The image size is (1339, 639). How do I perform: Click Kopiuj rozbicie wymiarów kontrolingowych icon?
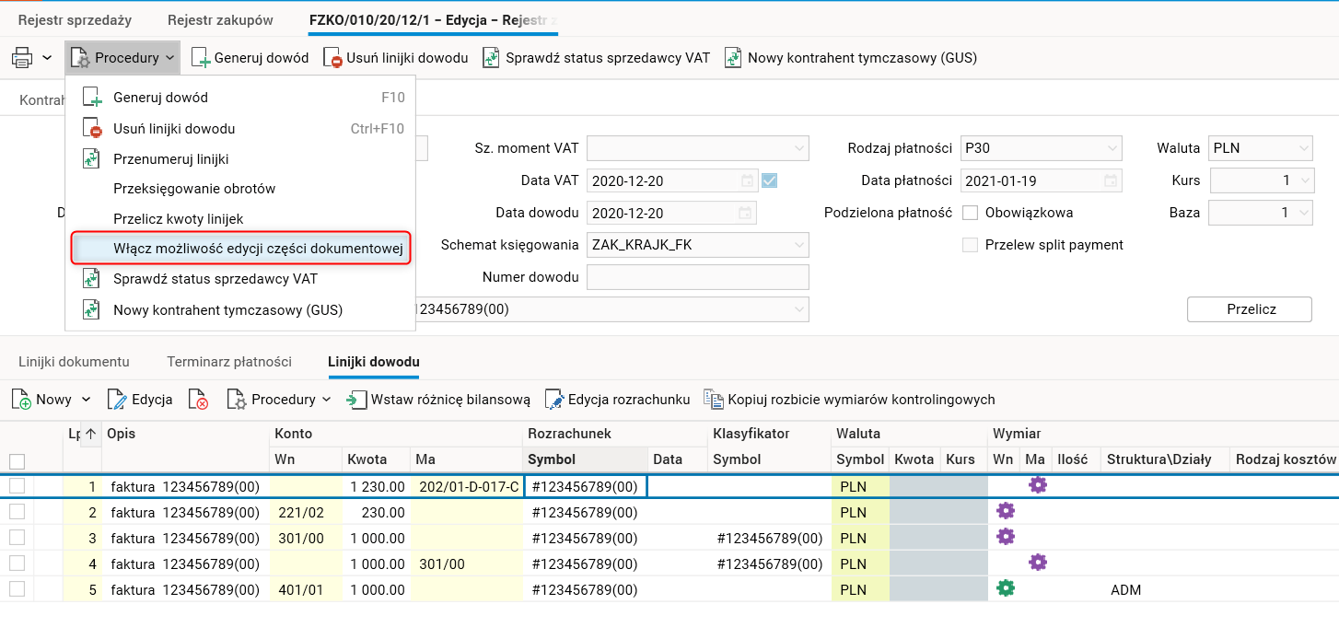click(x=714, y=400)
